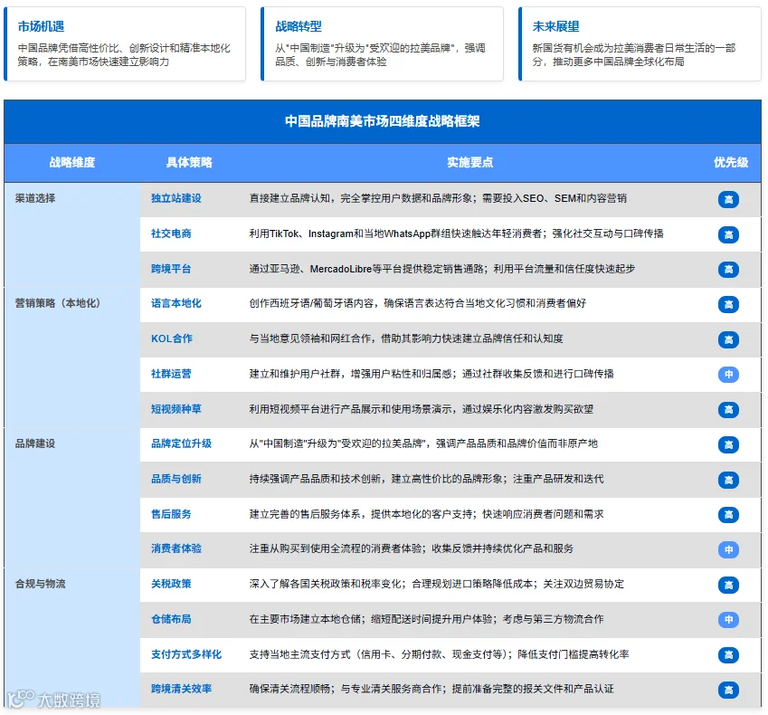Click the 营销策略（本地化） dimension cell

(72, 357)
